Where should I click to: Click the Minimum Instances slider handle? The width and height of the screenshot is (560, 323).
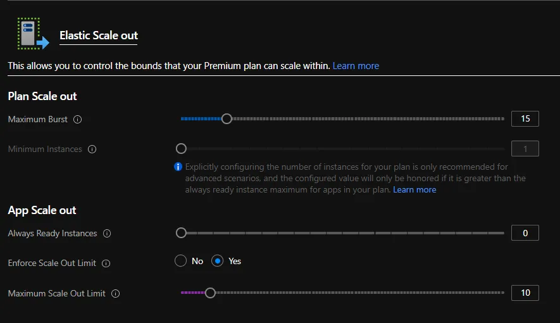pyautogui.click(x=181, y=149)
